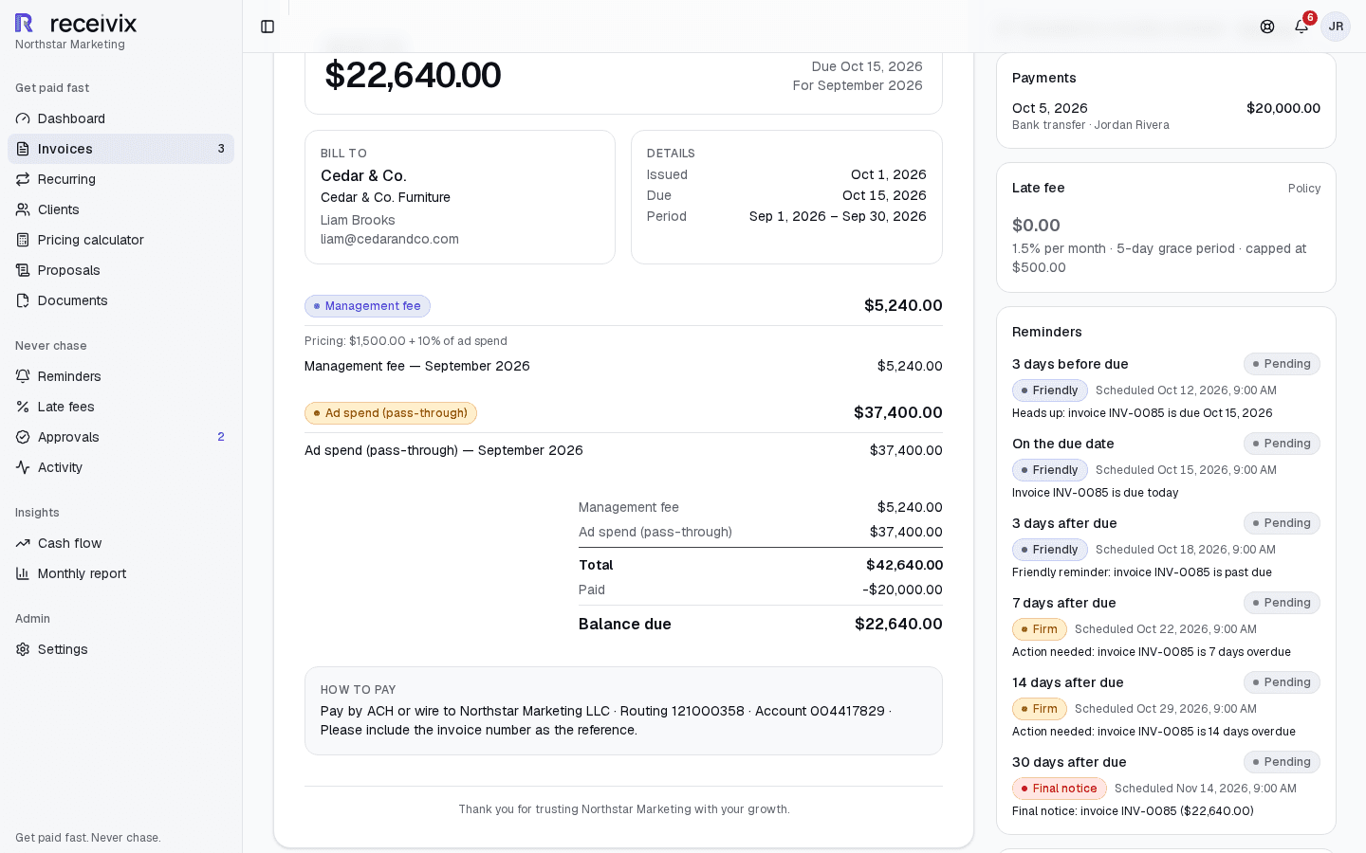Open the Late fees page
This screenshot has width=1366, height=853.
tap(120, 407)
